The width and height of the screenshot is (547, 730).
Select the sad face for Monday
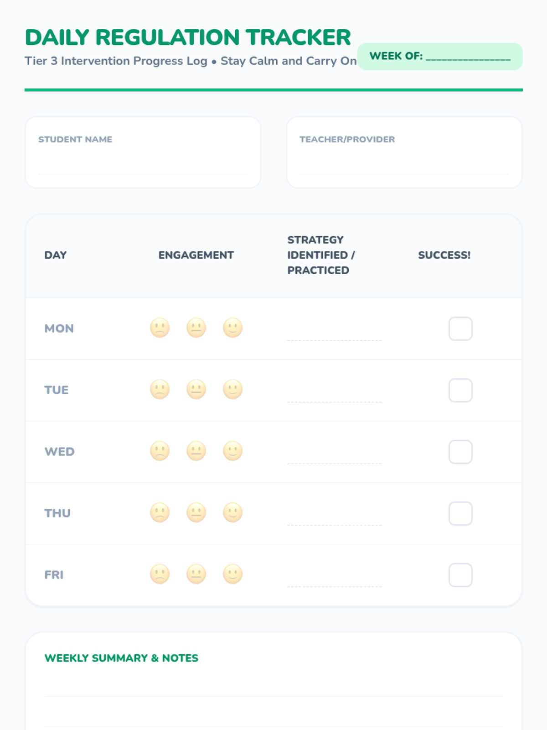[x=160, y=328]
